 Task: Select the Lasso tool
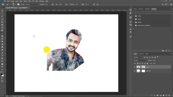tap(2, 16)
